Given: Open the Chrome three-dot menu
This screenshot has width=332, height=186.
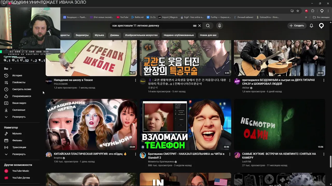Looking at the screenshot, I should tap(328, 11).
